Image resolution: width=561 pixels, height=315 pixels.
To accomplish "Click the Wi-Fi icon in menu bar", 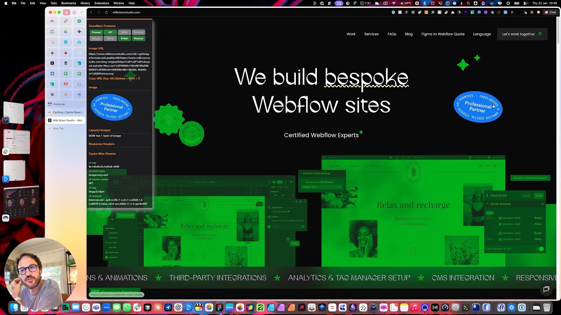I will (x=393, y=3).
